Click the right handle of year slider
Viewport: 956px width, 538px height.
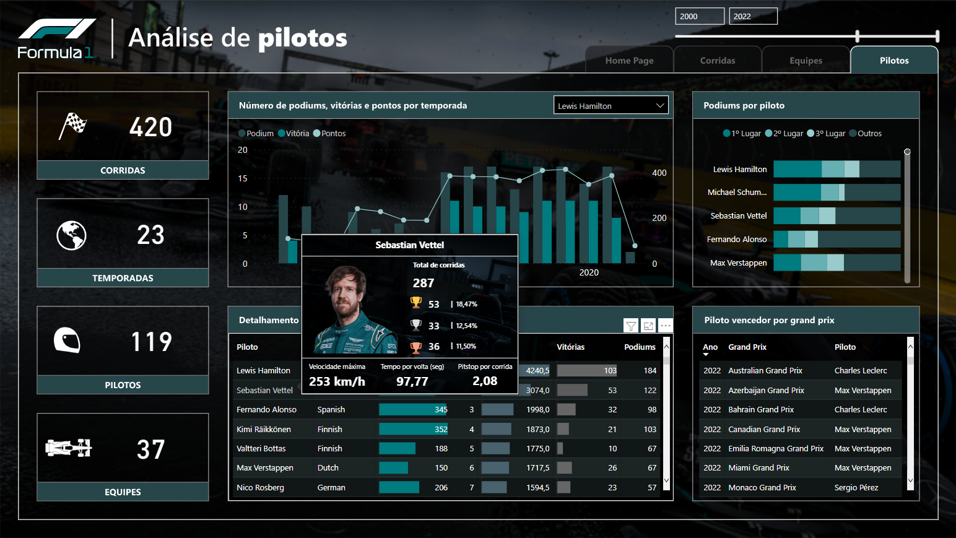[x=937, y=36]
